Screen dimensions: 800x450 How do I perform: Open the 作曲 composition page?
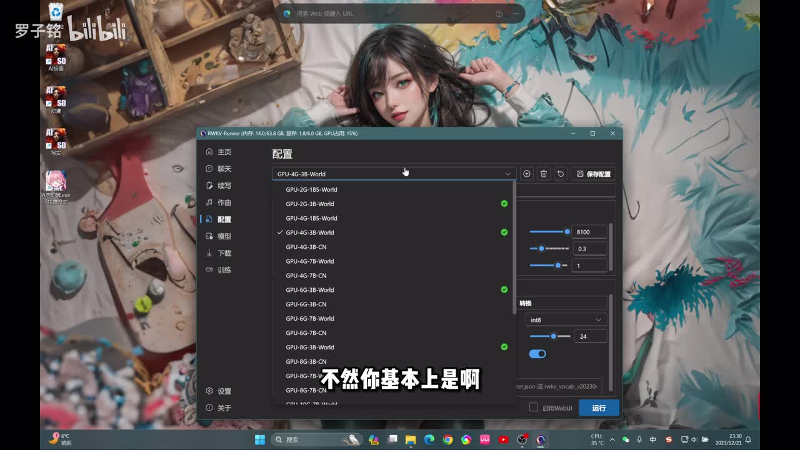(224, 202)
